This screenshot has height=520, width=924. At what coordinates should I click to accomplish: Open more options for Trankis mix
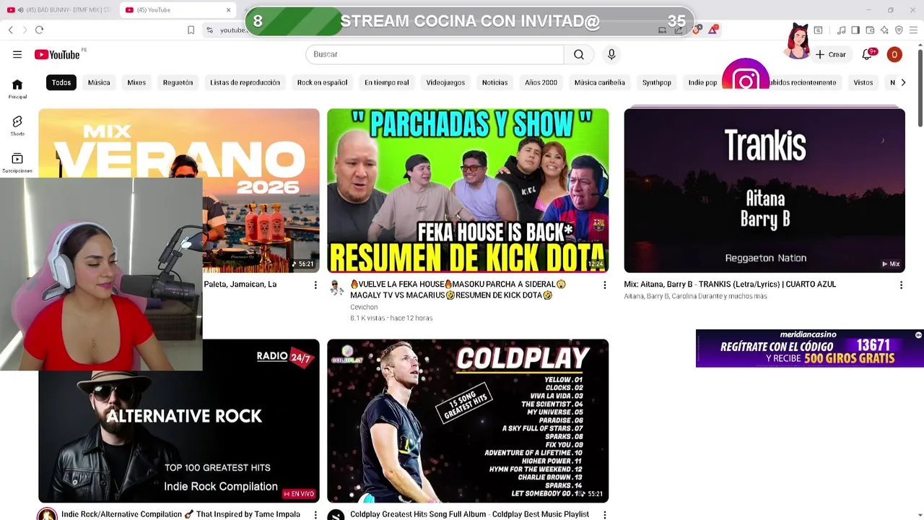coord(901,285)
